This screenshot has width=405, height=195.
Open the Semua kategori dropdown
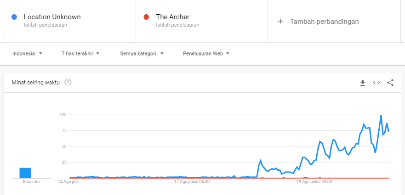[x=142, y=53]
